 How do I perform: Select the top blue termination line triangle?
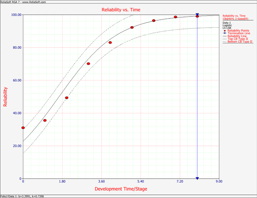point(197,15)
